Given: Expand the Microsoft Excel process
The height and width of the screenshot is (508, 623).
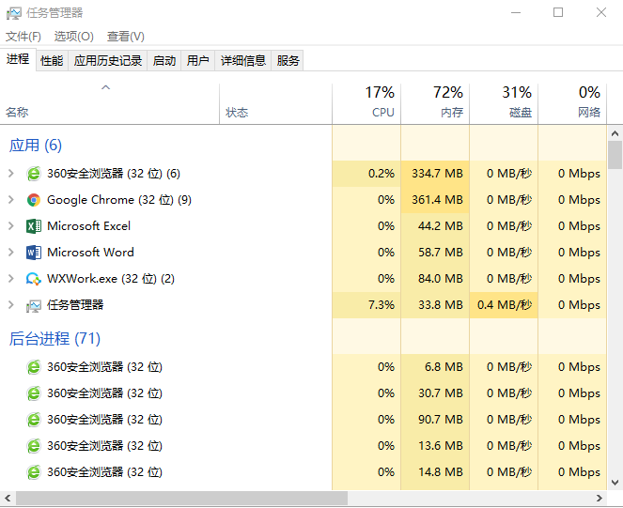Looking at the screenshot, I should (x=11, y=226).
